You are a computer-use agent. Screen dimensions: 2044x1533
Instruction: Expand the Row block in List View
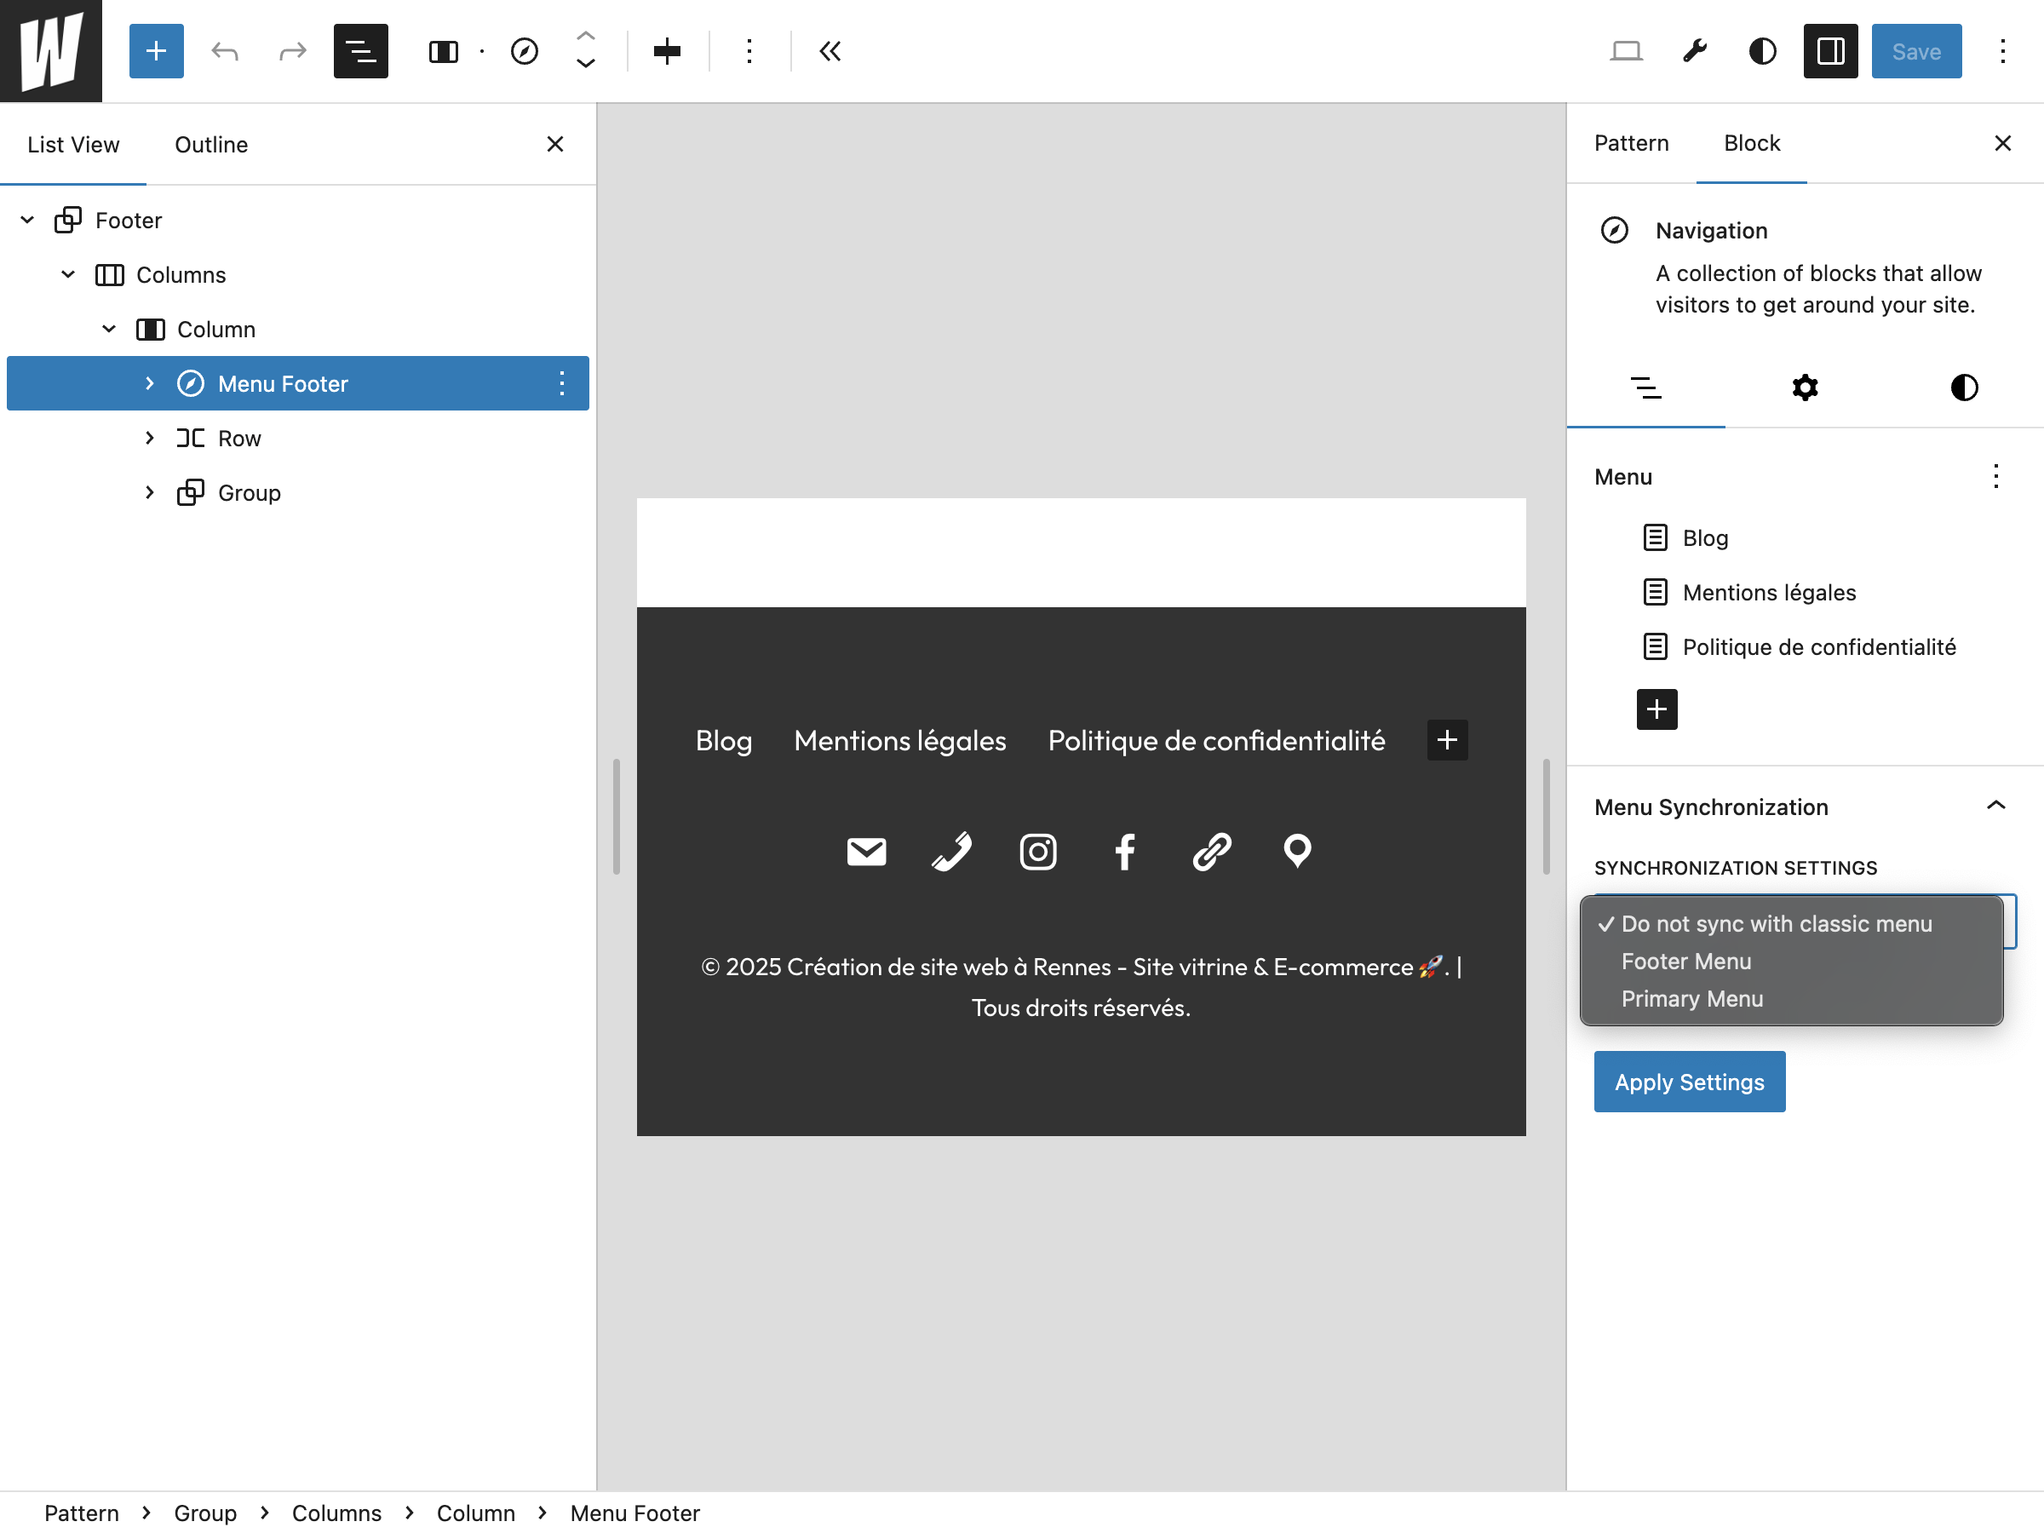tap(150, 438)
